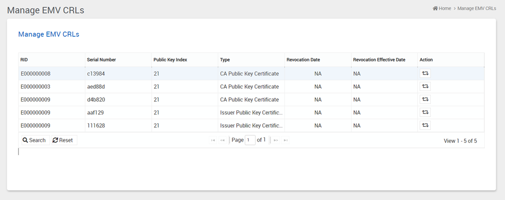The width and height of the screenshot is (505, 200).
Task: Jump to last page pager icon
Action: 285,140
